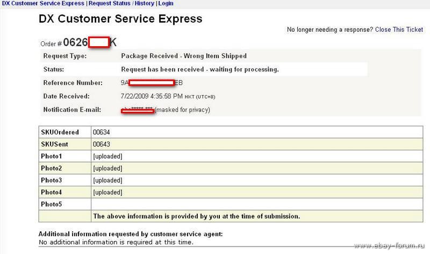Image resolution: width=430 pixels, height=254 pixels.
Task: Open the DX Customer Service Express link
Action: point(43,4)
